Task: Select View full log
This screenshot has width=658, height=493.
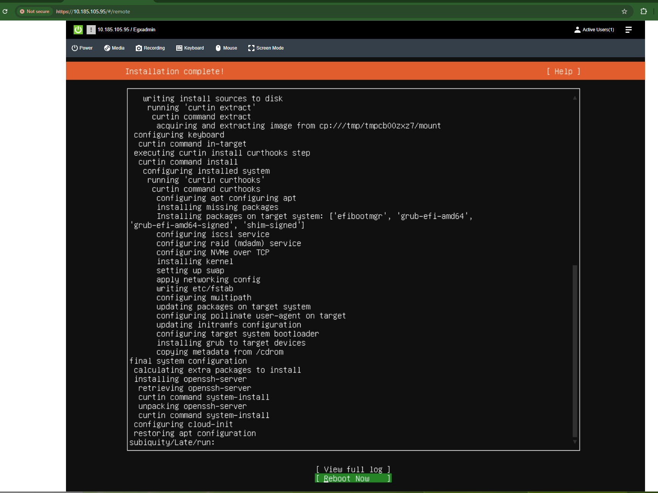Action: pos(353,469)
